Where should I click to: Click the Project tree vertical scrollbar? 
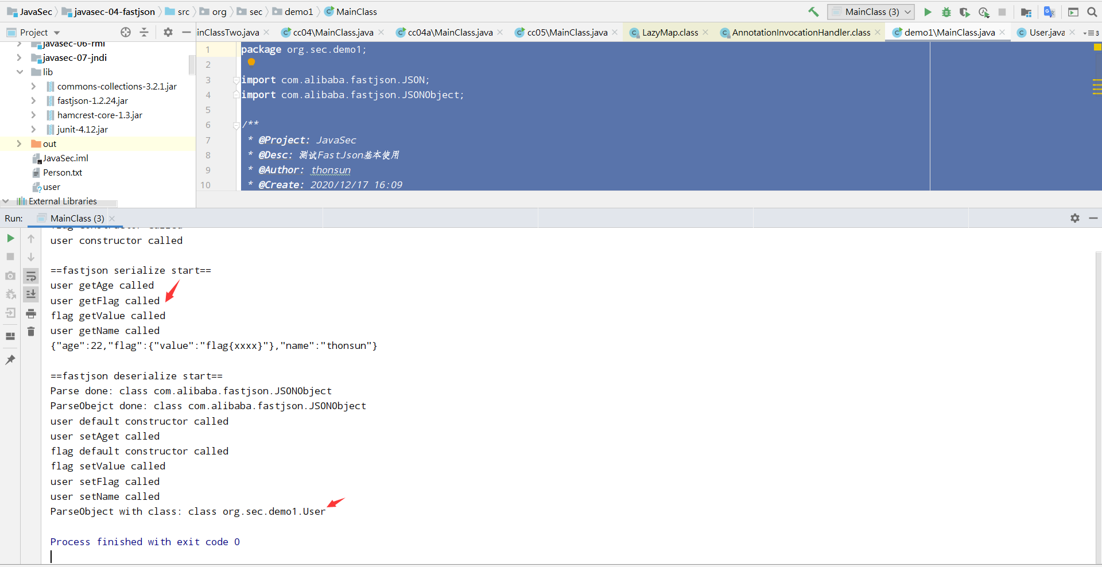tap(192, 64)
